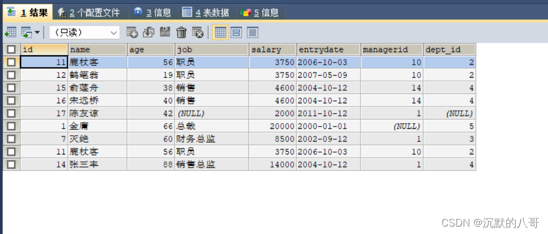Check the row checkbox for 鹤笔翁
The width and height of the screenshot is (548, 234).
pyautogui.click(x=11, y=75)
